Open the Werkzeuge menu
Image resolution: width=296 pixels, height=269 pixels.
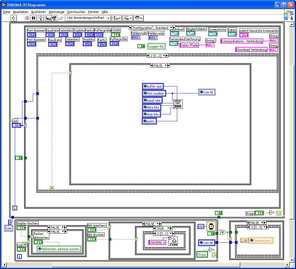point(56,12)
